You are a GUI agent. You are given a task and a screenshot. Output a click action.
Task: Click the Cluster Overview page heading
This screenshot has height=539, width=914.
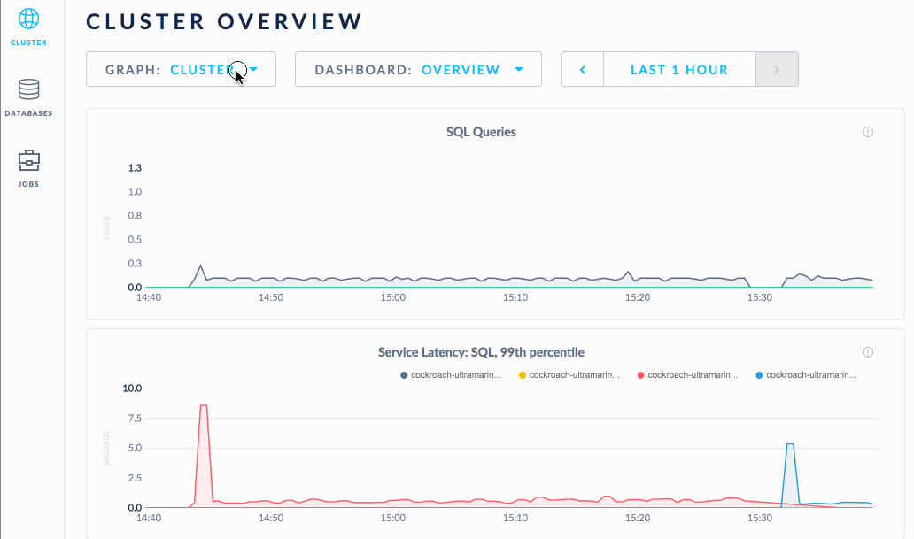[x=224, y=22]
